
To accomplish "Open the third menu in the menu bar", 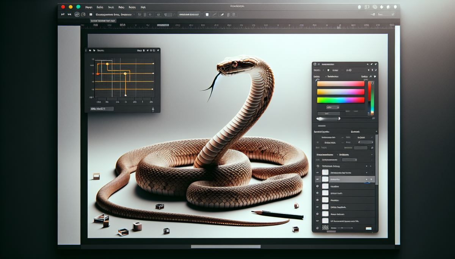I will [111, 7].
